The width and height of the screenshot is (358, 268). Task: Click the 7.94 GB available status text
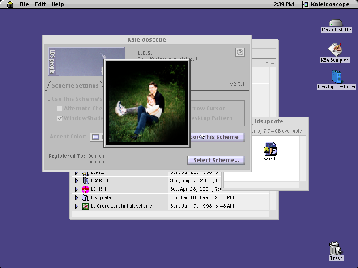[283, 131]
